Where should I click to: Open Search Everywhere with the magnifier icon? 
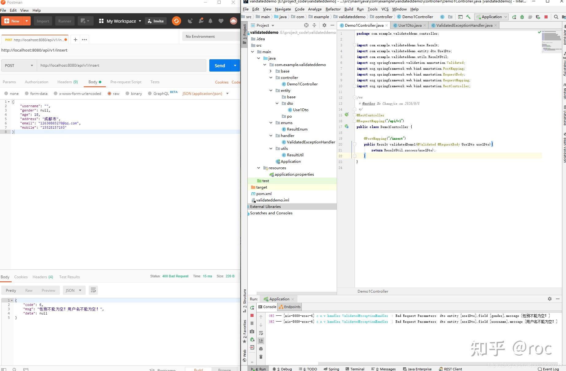(556, 17)
